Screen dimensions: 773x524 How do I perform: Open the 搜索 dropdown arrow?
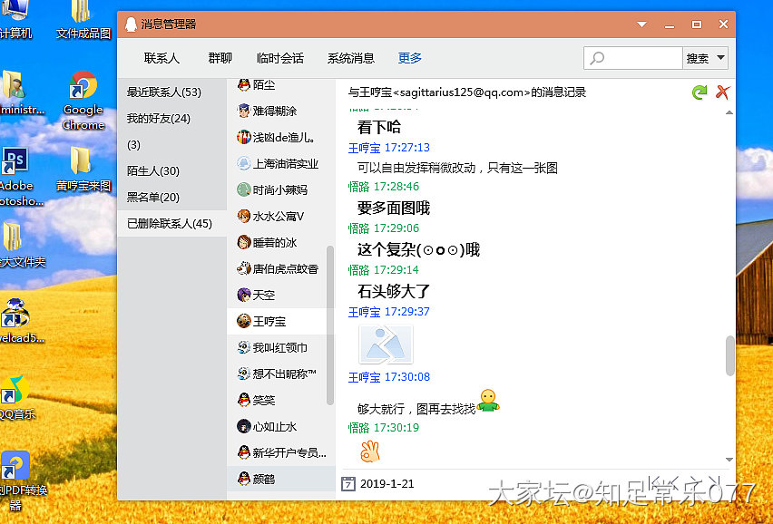pyautogui.click(x=720, y=58)
